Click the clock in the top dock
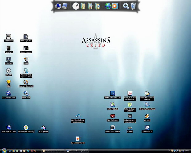Screen dimensions: 191x153 (x=76, y=6)
